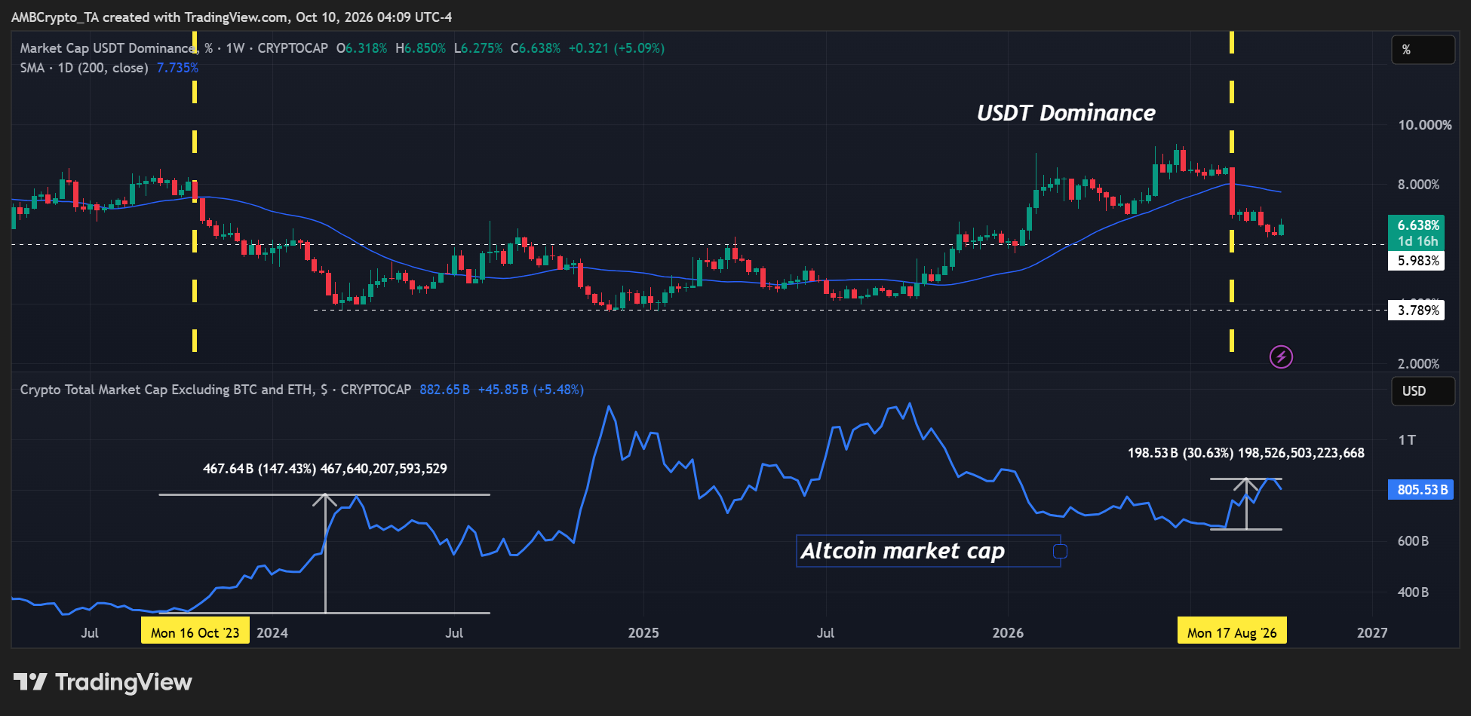Open the USD currency selector
Image resolution: width=1471 pixels, height=716 pixels.
click(x=1423, y=391)
